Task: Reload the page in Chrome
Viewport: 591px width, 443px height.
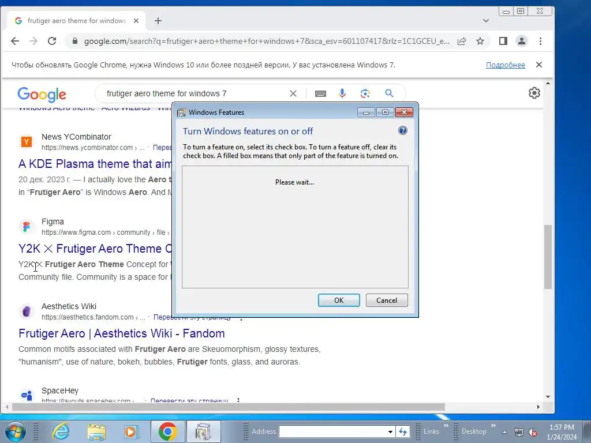Action: tap(52, 41)
